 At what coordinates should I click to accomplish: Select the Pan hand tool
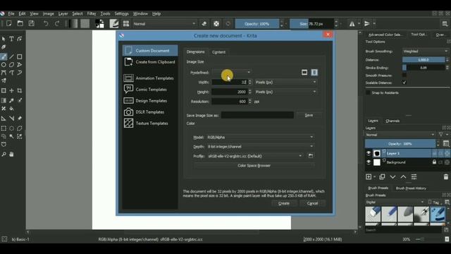[x=11, y=155]
